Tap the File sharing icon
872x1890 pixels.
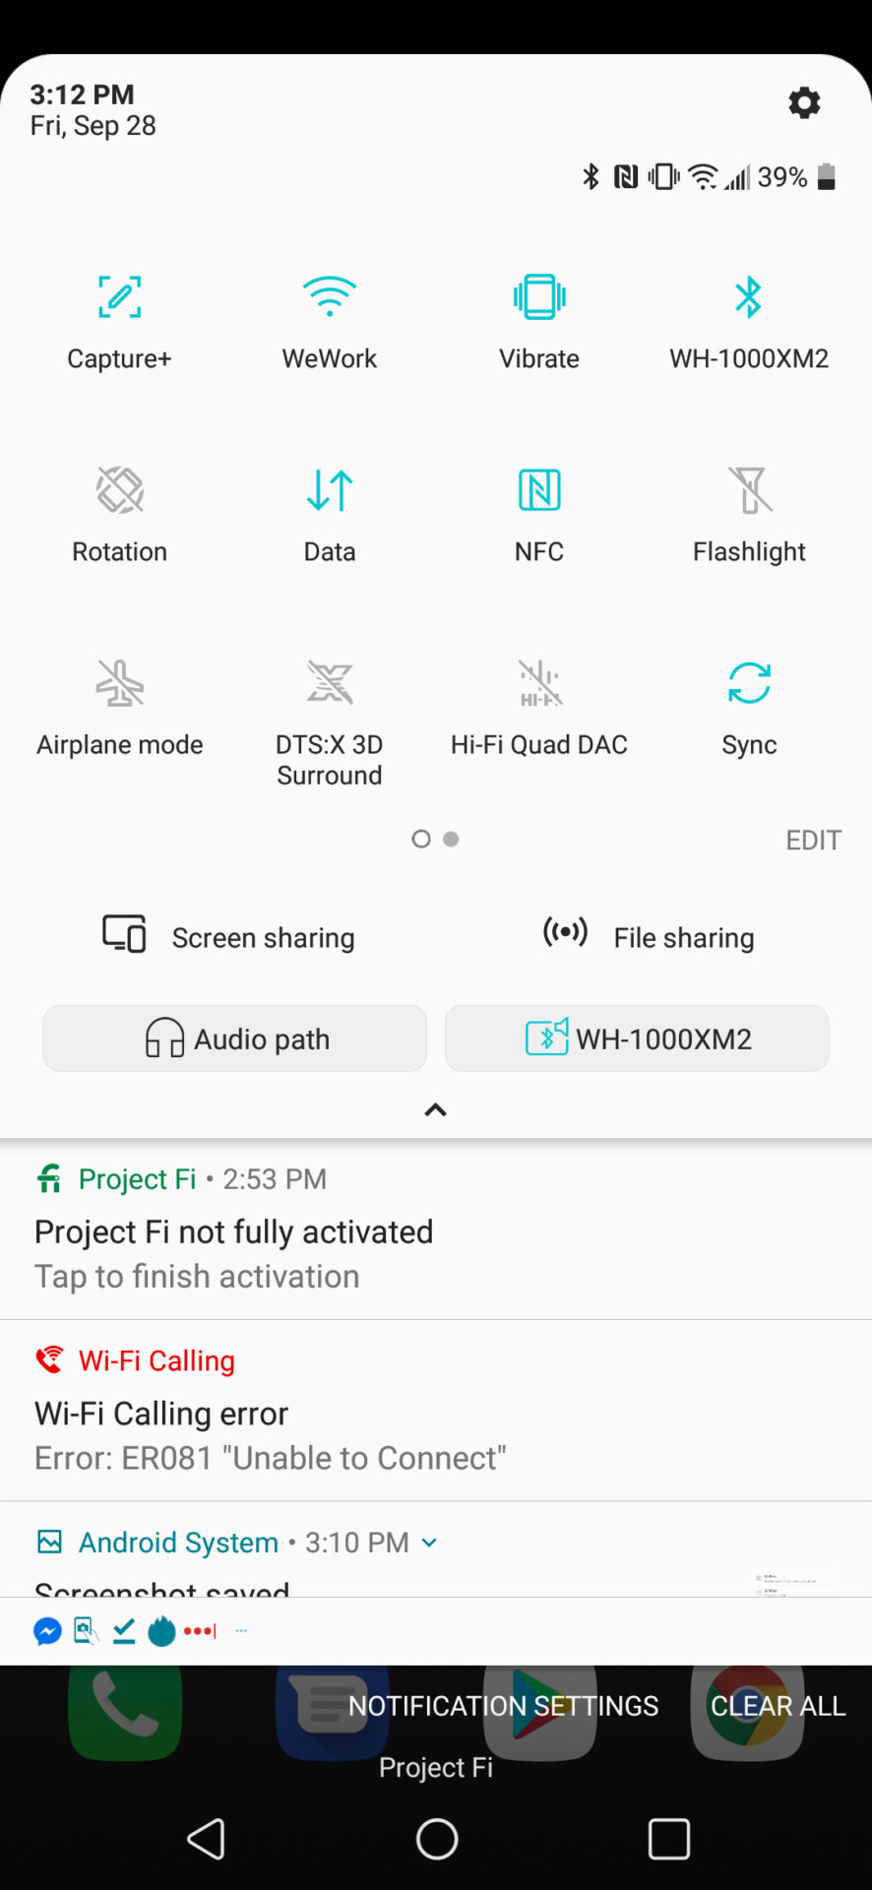tap(566, 931)
